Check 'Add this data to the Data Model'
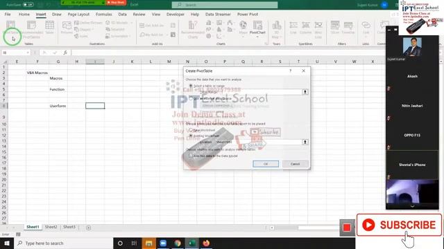Image resolution: width=444 pixels, height=249 pixels. (191, 156)
